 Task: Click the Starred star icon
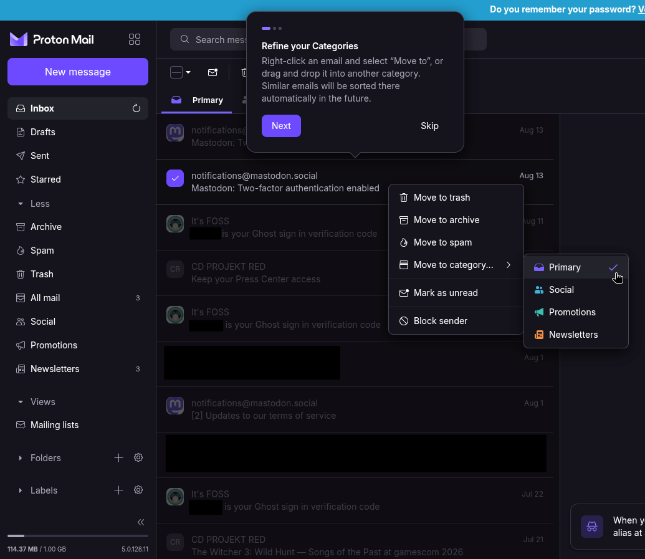(x=20, y=179)
